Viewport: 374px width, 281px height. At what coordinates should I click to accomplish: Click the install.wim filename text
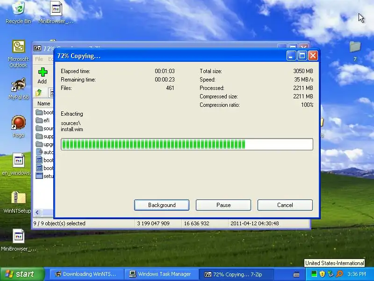click(x=72, y=129)
